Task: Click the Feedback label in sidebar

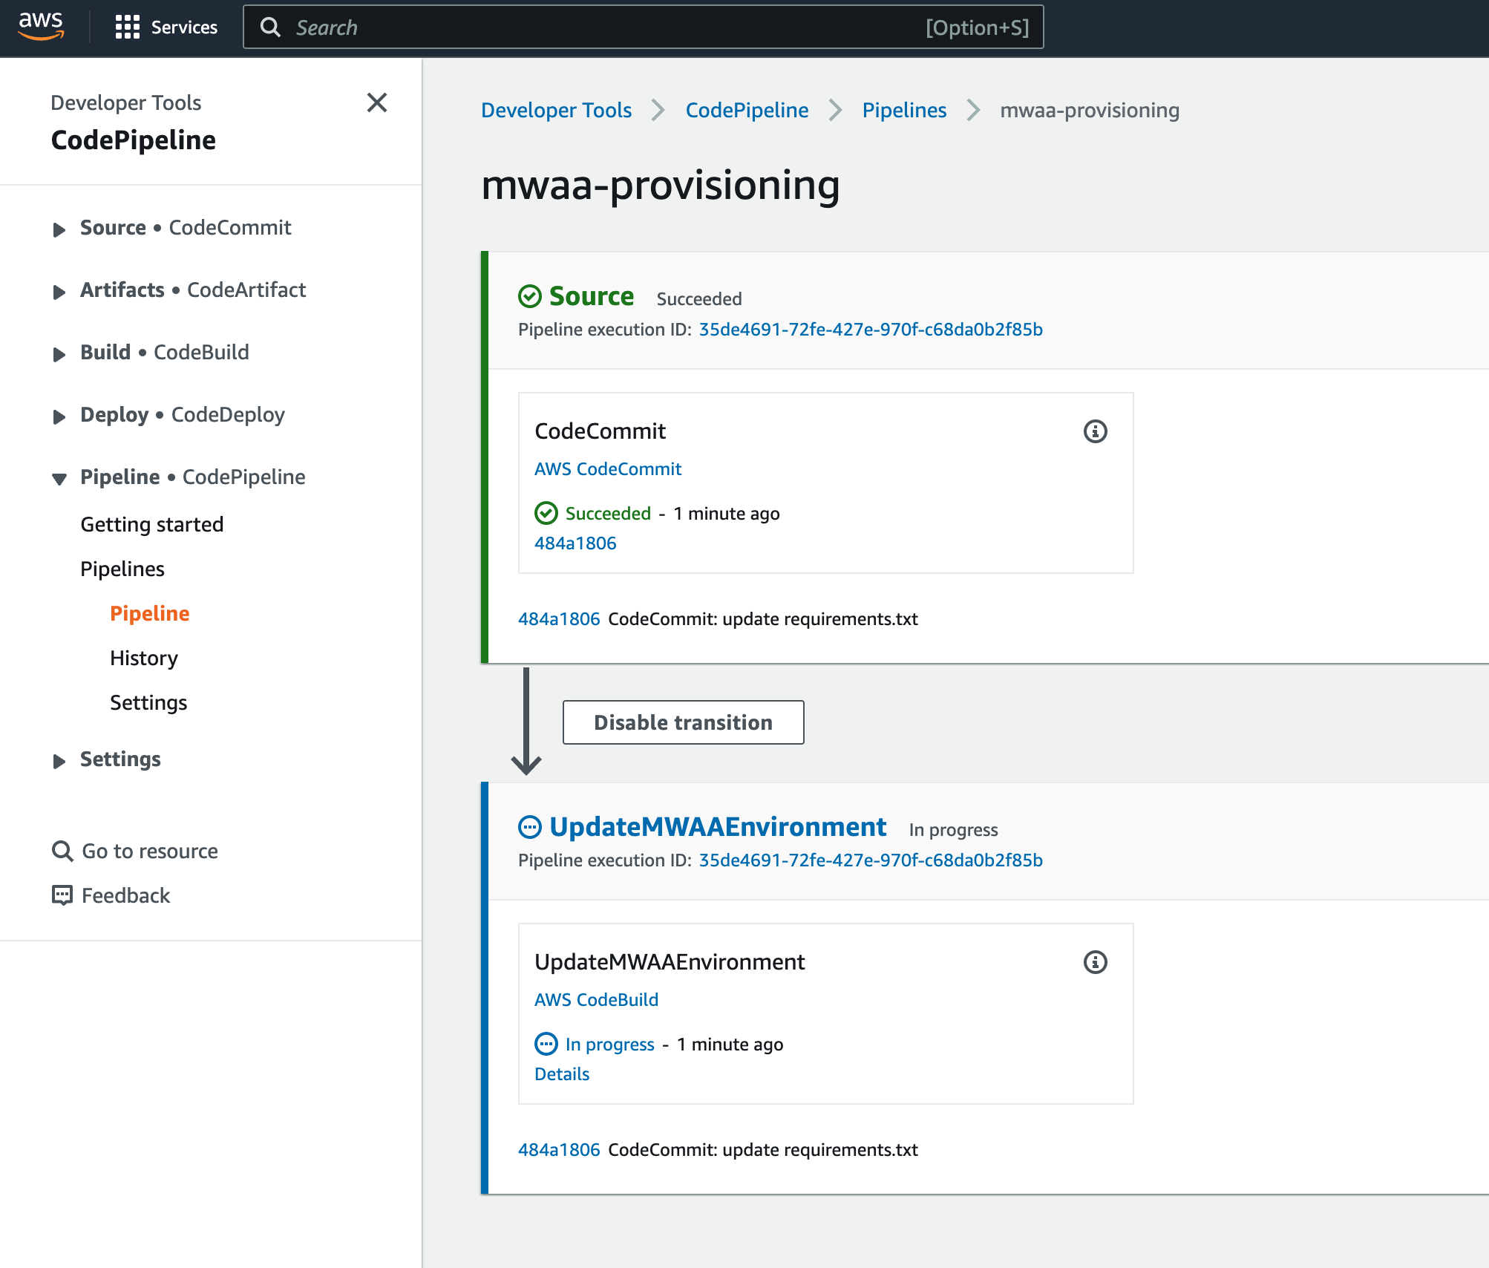Action: (x=125, y=895)
